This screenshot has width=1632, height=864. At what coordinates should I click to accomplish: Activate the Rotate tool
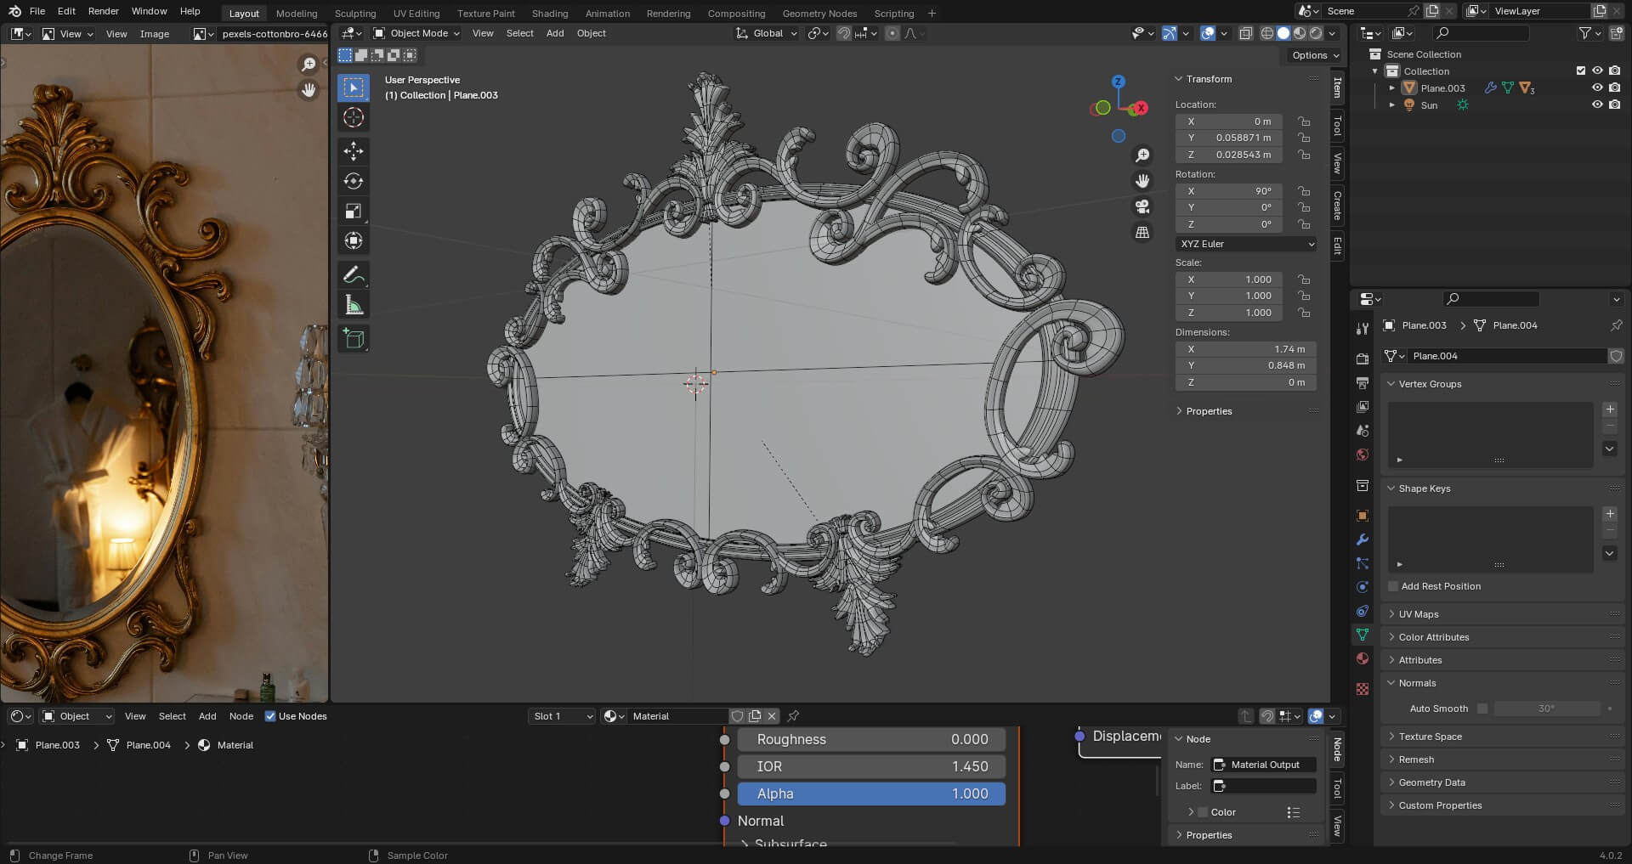coord(354,181)
